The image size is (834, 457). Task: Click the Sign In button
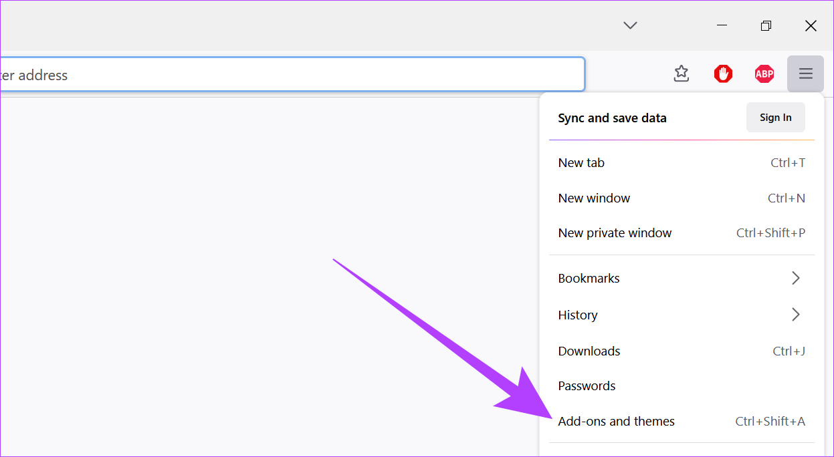775,118
